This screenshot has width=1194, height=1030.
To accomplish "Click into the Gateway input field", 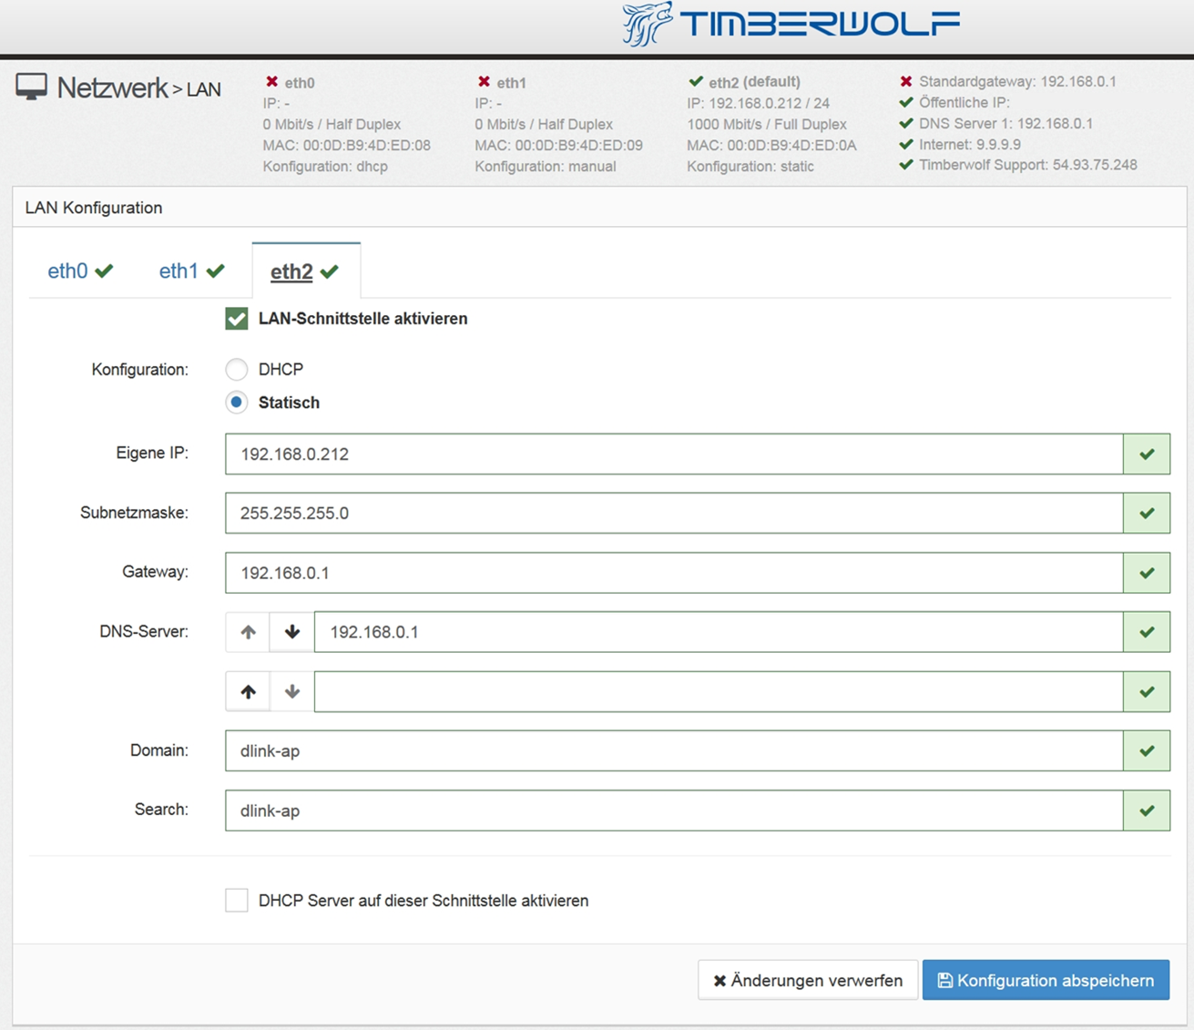I will point(674,573).
